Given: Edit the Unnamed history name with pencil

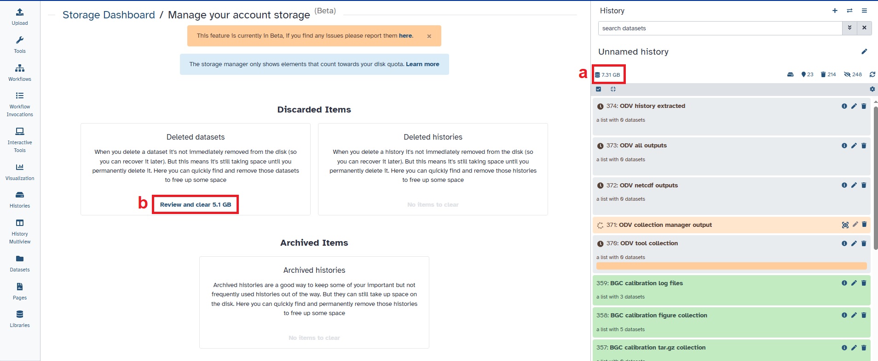Looking at the screenshot, I should (x=864, y=51).
